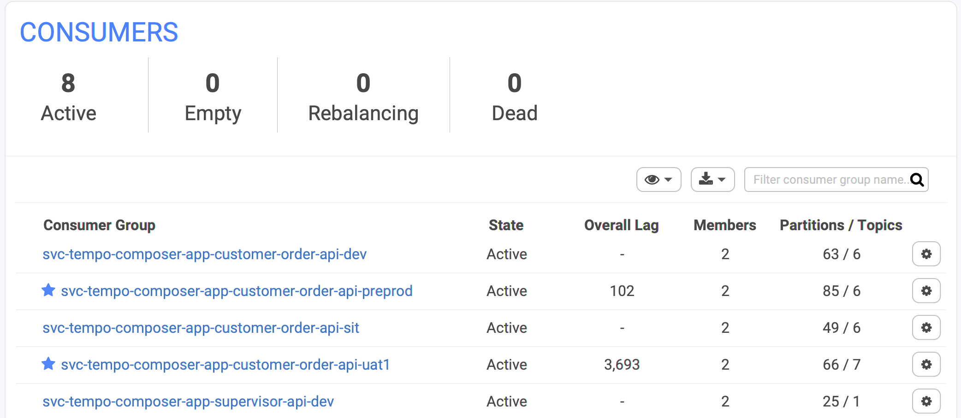Open svc-tempo-composer-app-supervisor-api-dev group
Viewport: 961px width, 418px height.
click(188, 401)
